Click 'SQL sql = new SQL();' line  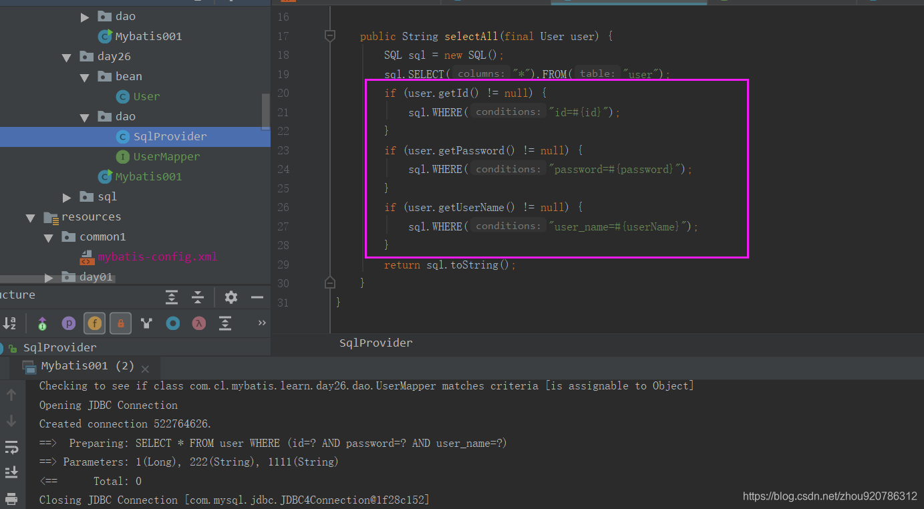coord(444,55)
